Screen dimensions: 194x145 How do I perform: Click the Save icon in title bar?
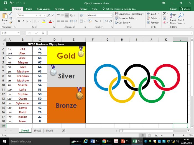point(6,3)
